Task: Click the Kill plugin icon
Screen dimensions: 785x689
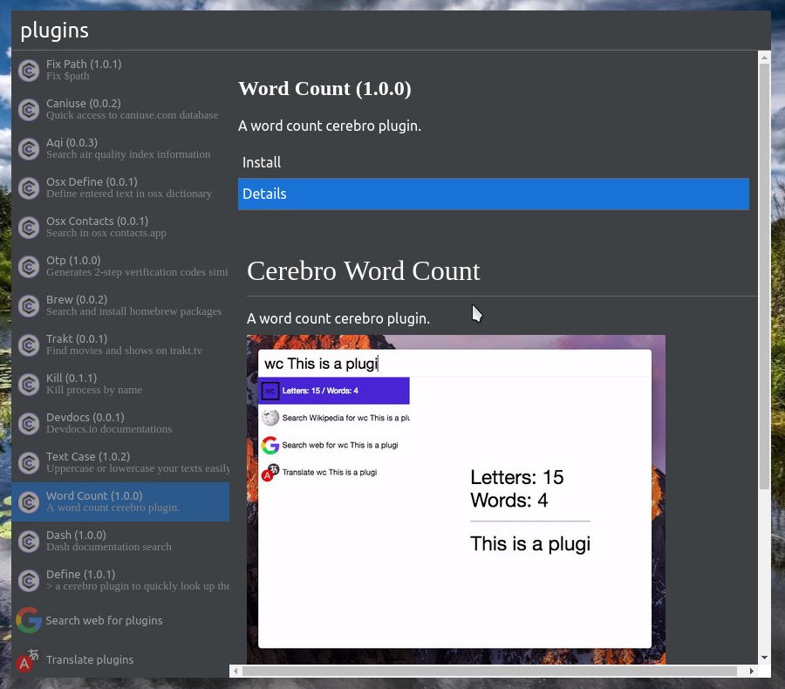Action: pos(29,385)
